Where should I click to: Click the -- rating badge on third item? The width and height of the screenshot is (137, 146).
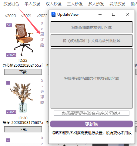click(8, 140)
